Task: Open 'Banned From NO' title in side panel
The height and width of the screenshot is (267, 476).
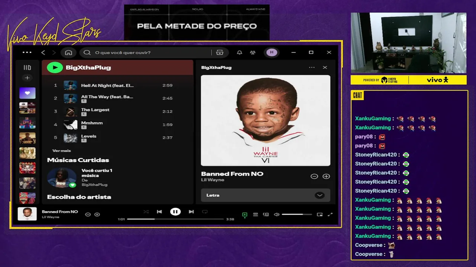Action: [232, 174]
